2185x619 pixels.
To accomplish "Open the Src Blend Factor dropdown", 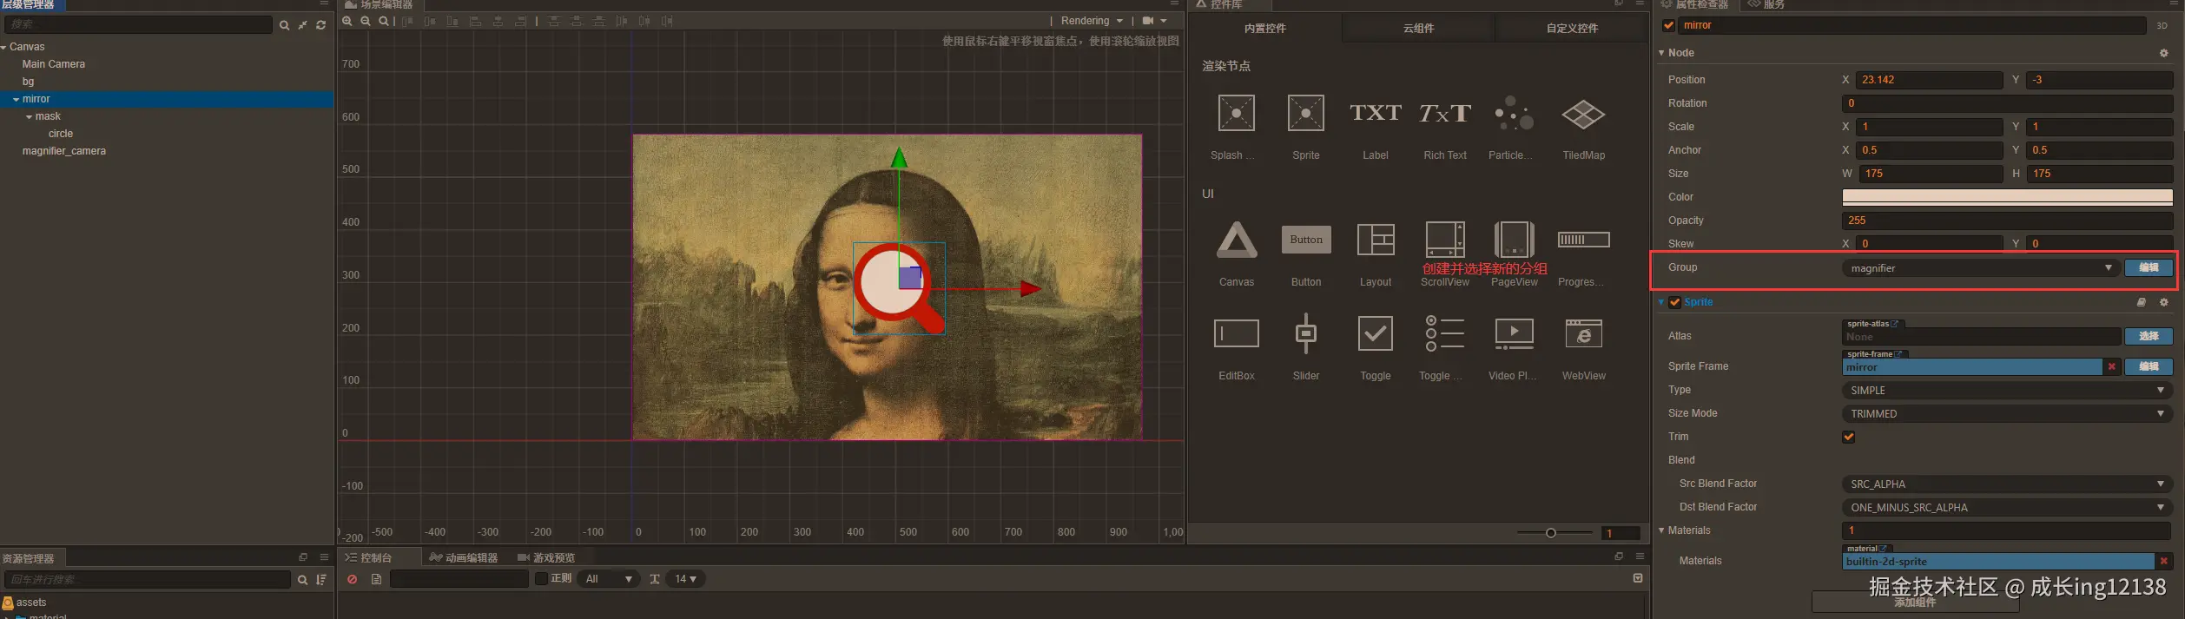I will [x=2007, y=484].
